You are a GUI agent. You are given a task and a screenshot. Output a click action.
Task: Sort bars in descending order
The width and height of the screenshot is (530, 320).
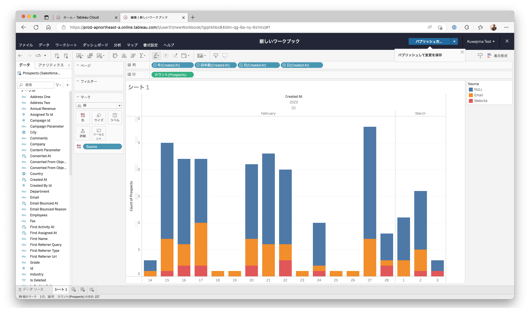coord(133,56)
